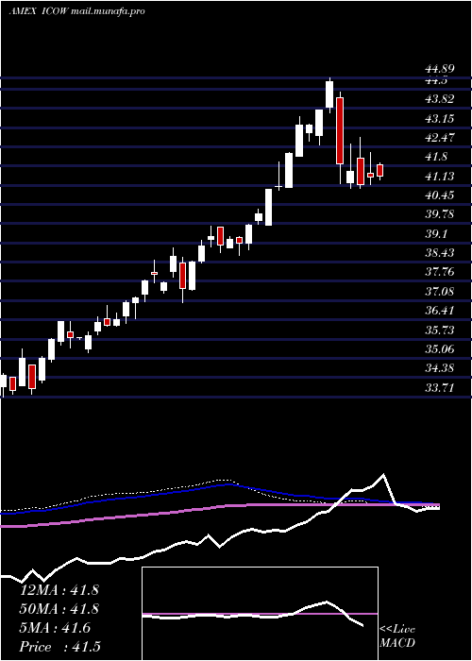The image size is (472, 661).
Task: Click the 44.89 price axis label
Action: [x=440, y=70]
